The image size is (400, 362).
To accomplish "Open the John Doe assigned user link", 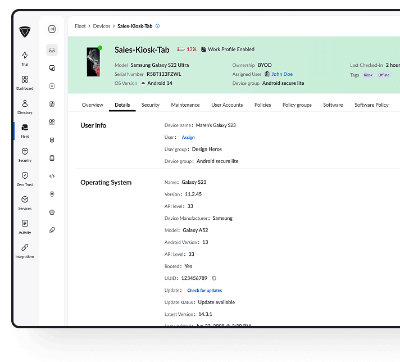I will pos(281,74).
